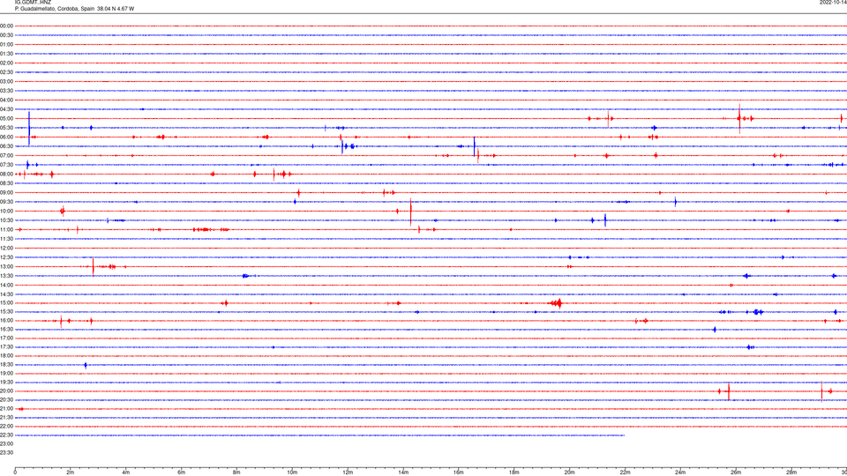Click the '14m' x-axis tick label
Screen dimensions: 847x476
pos(403,472)
